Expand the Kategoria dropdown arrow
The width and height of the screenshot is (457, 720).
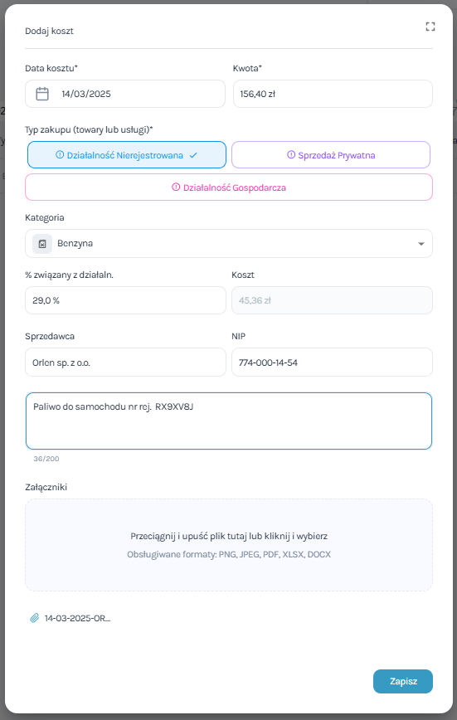point(421,244)
